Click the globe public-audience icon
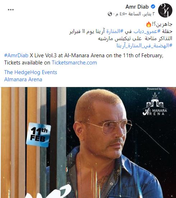176x198 pixels. [110, 14]
